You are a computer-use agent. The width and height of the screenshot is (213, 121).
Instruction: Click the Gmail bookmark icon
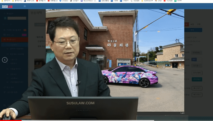coord(156,1)
